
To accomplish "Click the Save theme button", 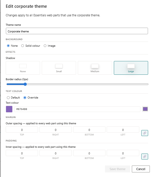I will click(x=118, y=169).
